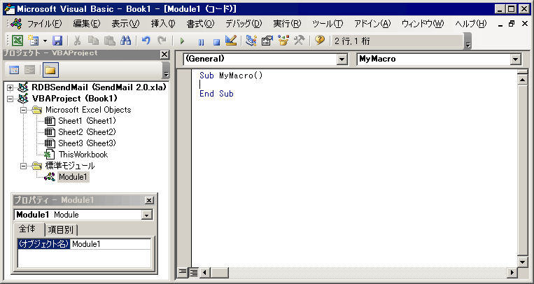
Task: Open Find with the binoculars icon
Action: pos(125,41)
